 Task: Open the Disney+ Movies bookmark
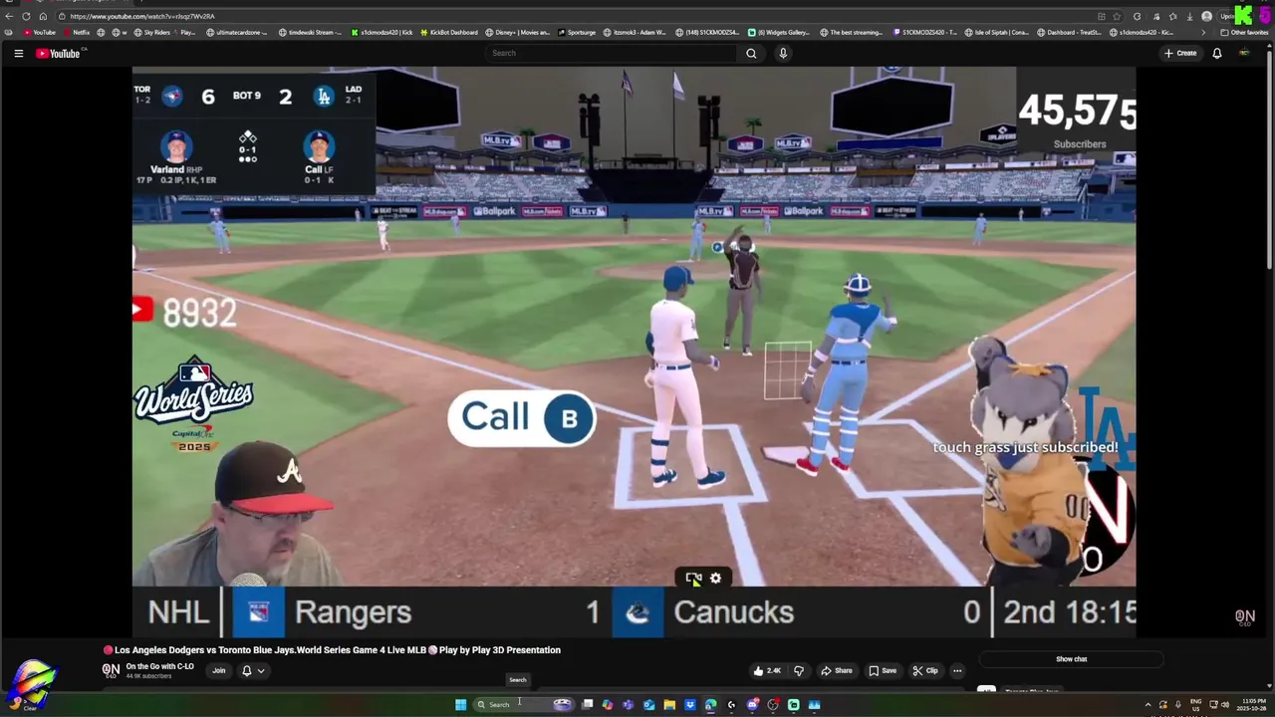(x=516, y=32)
